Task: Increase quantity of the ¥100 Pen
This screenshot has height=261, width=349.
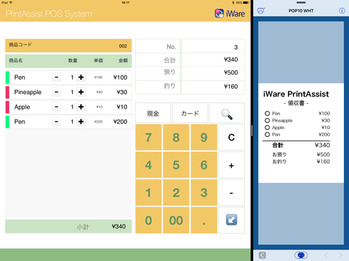Action: click(x=81, y=78)
